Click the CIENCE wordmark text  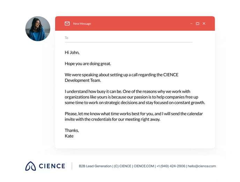(x=52, y=166)
